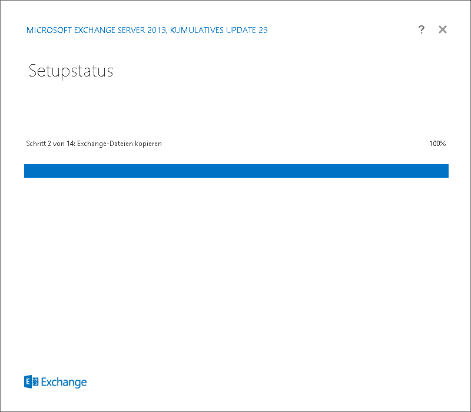Click the number 14 in the step label
471x412 pixels.
[x=71, y=144]
